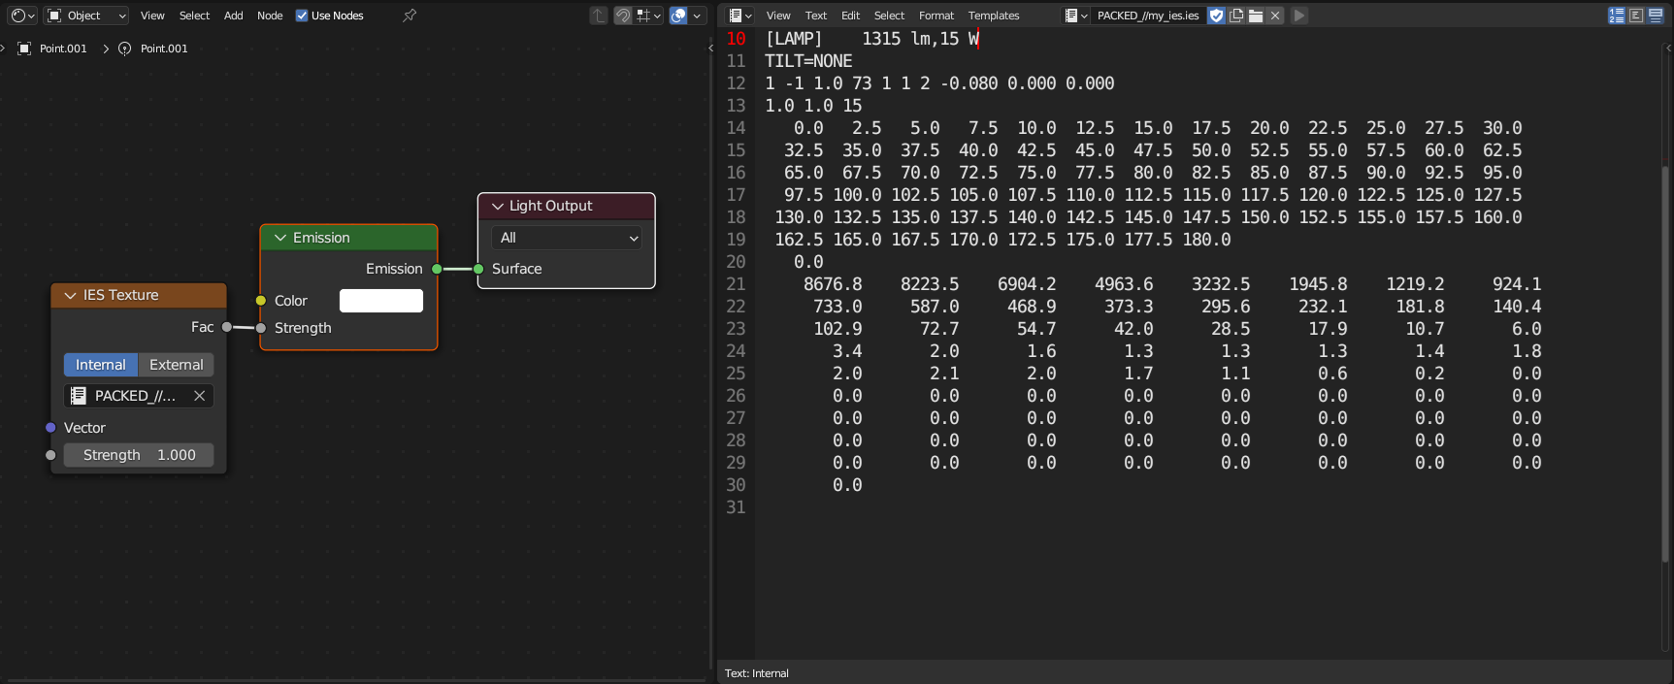Open the Object shader type dropdown
This screenshot has height=684, width=1674.
point(86,16)
